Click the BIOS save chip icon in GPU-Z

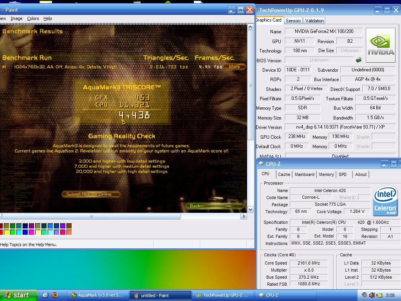[359, 60]
